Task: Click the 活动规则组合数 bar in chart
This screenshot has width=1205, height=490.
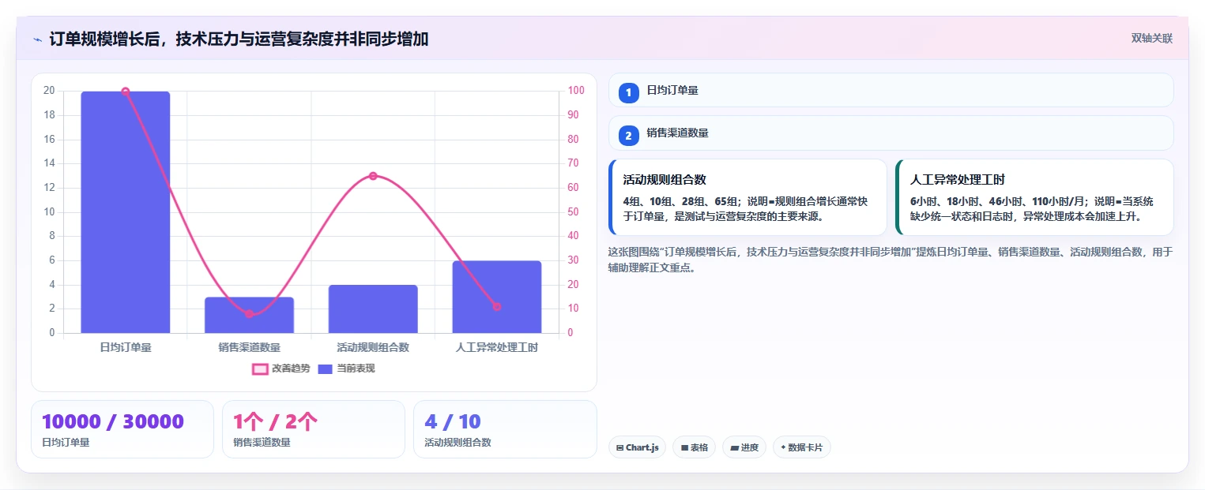Action: (373, 309)
